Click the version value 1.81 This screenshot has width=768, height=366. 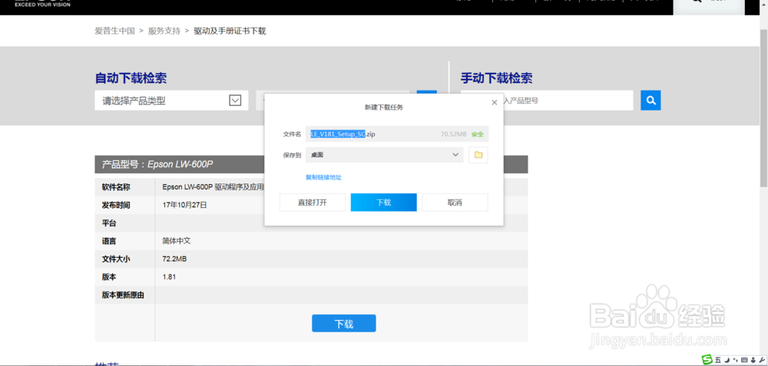click(x=169, y=277)
